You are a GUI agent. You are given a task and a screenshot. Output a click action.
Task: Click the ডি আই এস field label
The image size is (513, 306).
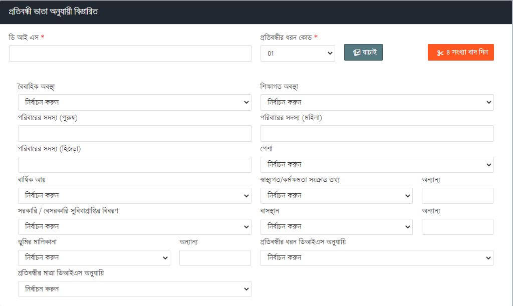pos(24,37)
